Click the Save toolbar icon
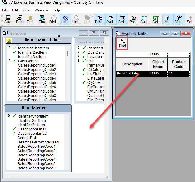This screenshot has height=182, width=195. tap(8, 19)
